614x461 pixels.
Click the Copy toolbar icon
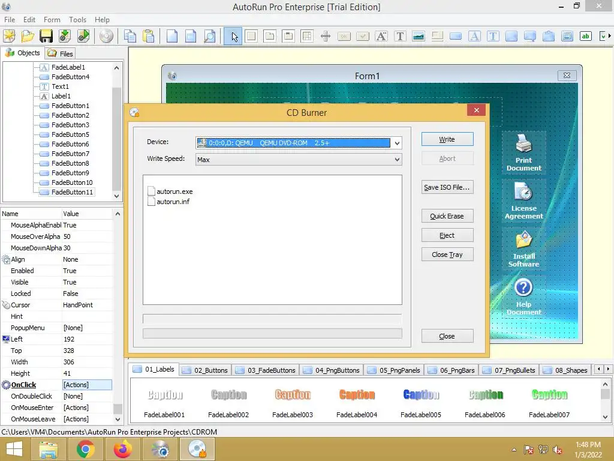coord(130,36)
